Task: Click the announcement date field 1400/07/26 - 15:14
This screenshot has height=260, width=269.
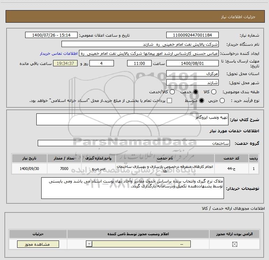Action: [x=51, y=35]
